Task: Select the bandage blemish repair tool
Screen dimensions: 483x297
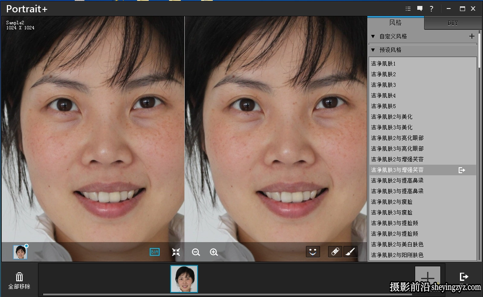Action: click(335, 252)
